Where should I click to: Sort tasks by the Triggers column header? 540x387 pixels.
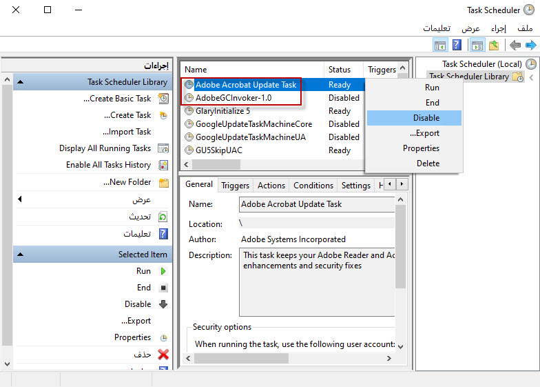[x=382, y=70]
